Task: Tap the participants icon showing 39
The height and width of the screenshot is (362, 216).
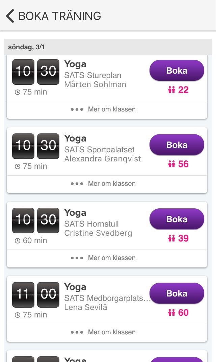Action: 171,238
